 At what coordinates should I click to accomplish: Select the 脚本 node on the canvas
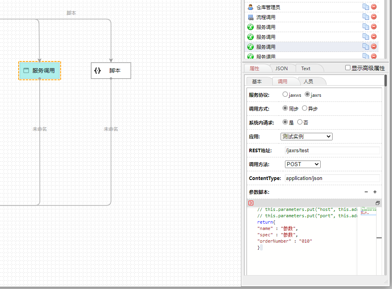pyautogui.click(x=111, y=71)
